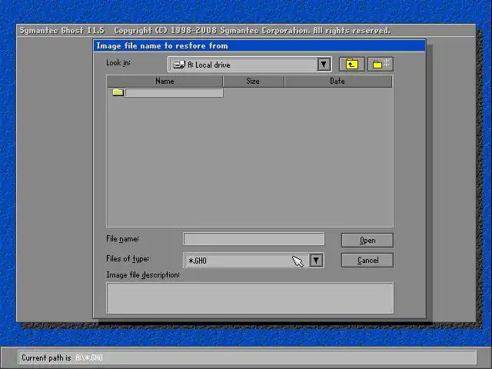The image size is (492, 369).
Task: Click the A:\*.GHO path in status bar
Action: [89, 357]
